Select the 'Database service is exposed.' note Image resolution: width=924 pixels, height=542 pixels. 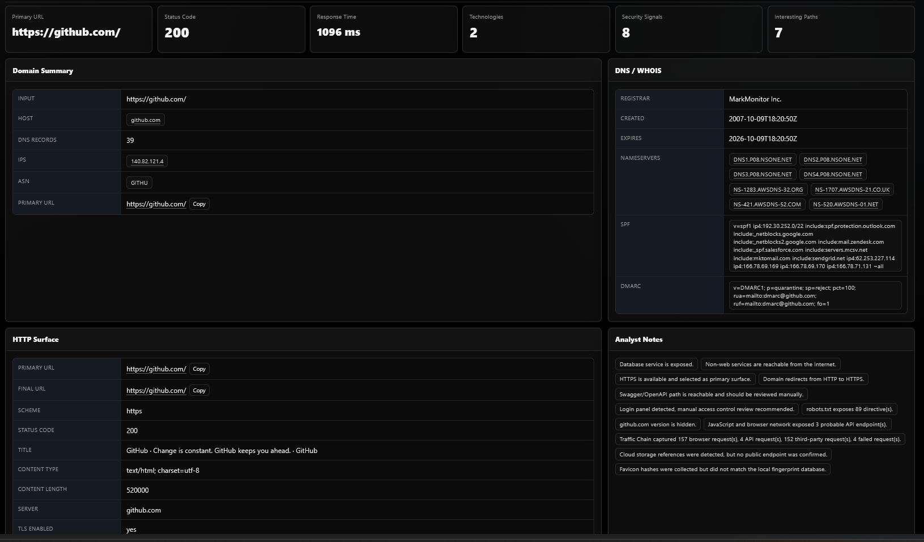(x=656, y=365)
